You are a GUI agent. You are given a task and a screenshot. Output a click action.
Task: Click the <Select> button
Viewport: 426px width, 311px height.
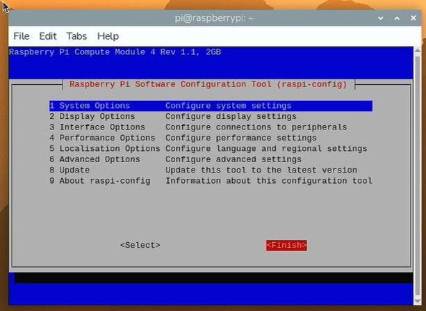click(140, 245)
